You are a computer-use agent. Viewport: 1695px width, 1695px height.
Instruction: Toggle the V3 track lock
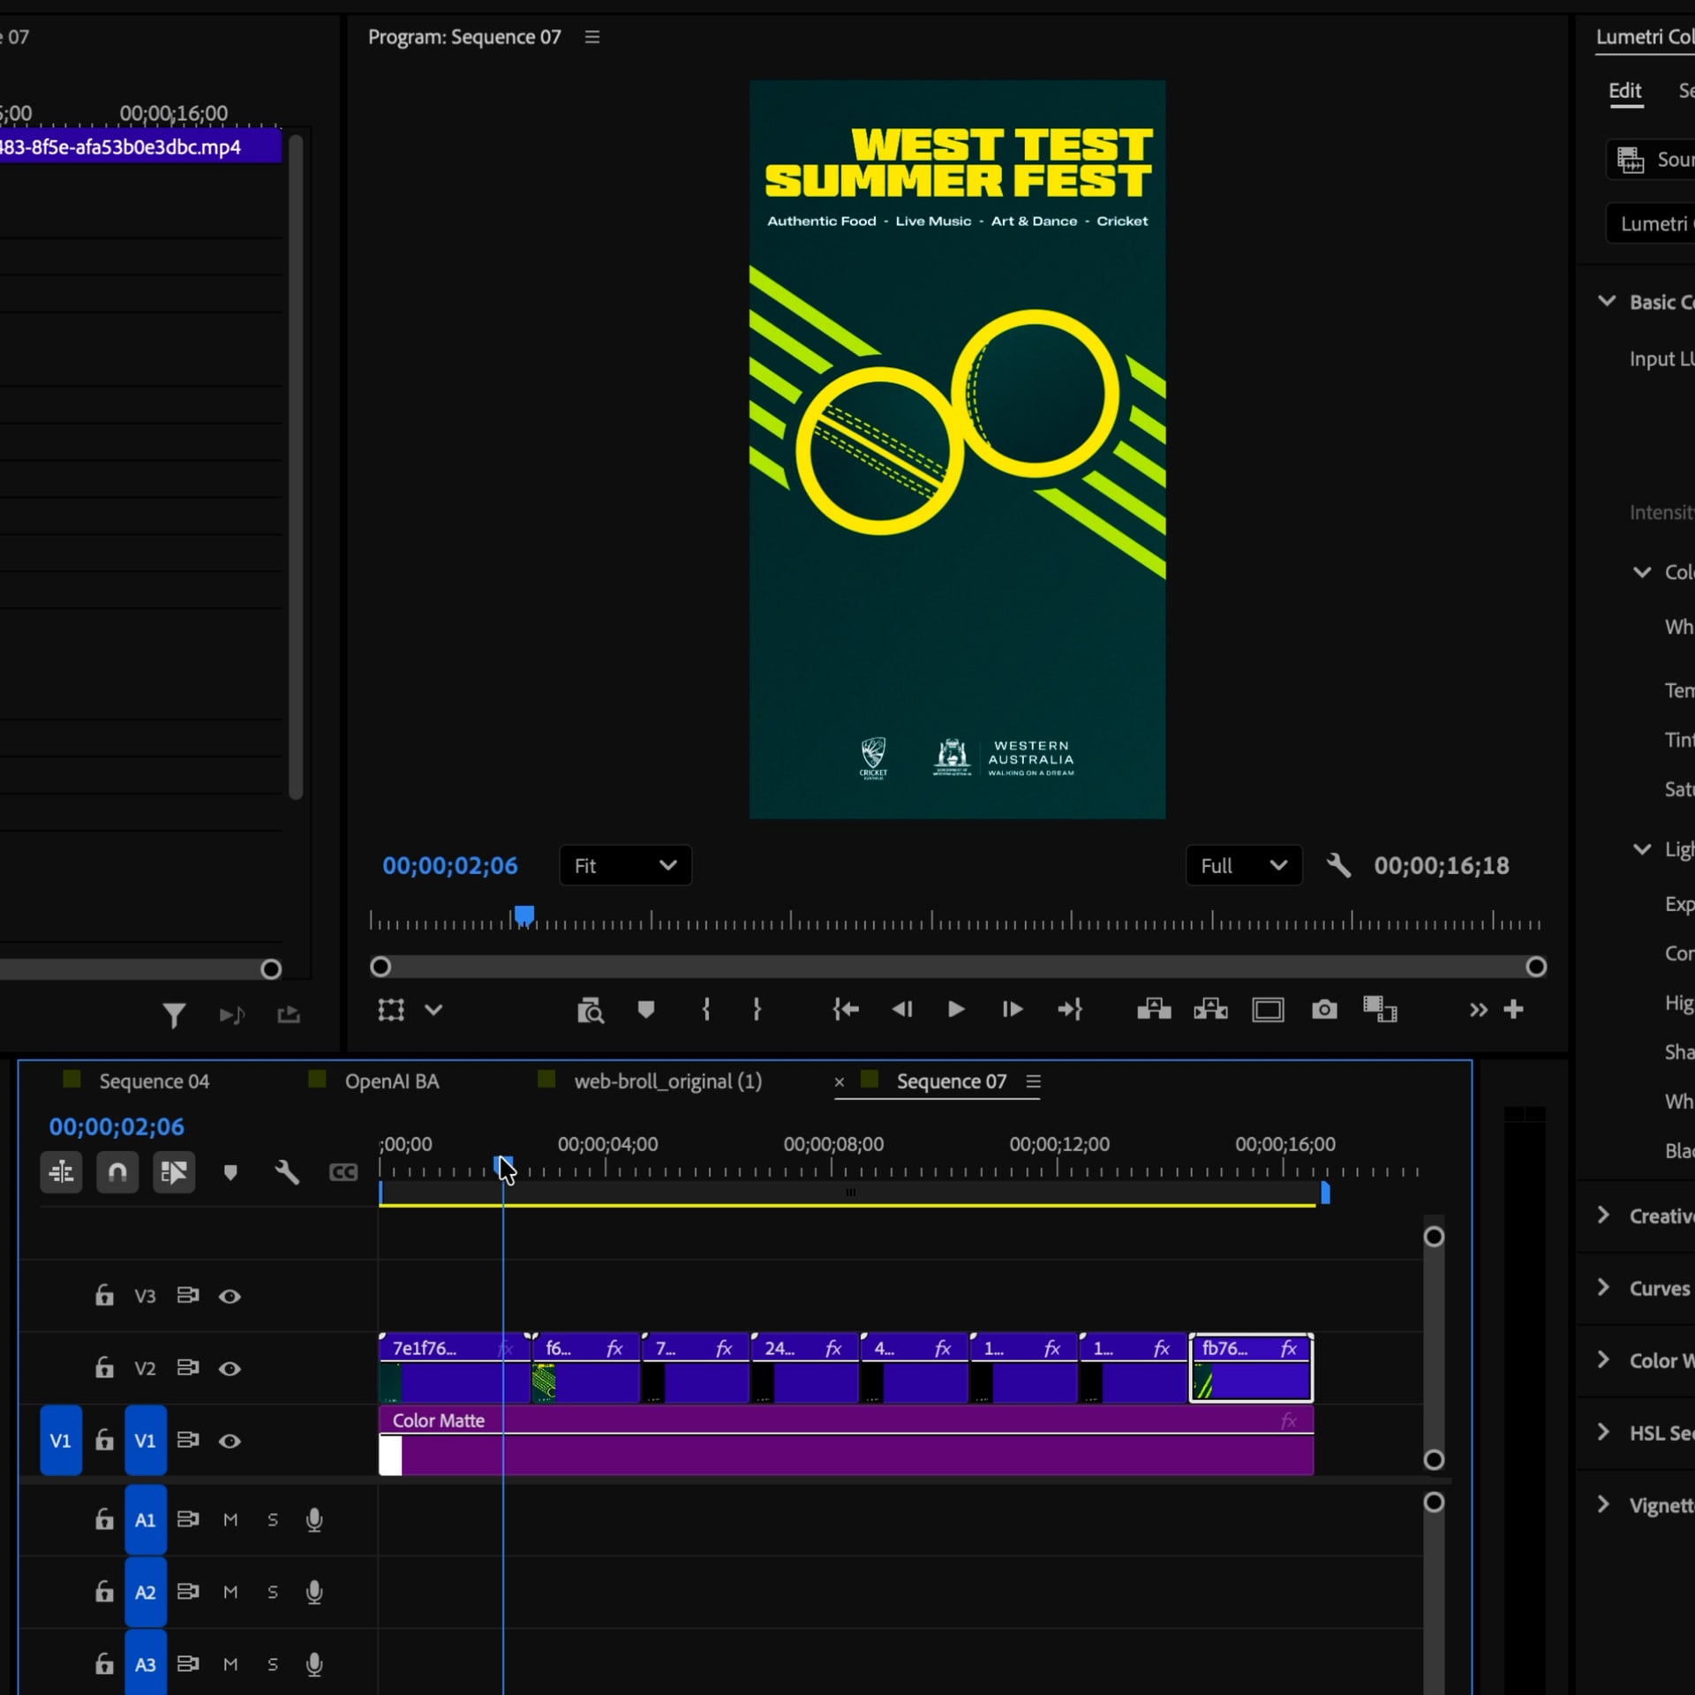click(104, 1295)
